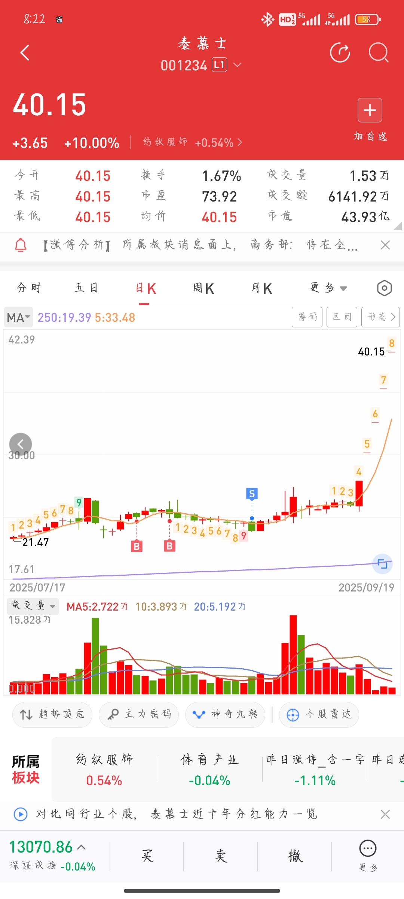Viewport: 404px width, 899px height.
Task: Tap the tallest green volume bar
Action: 95,656
